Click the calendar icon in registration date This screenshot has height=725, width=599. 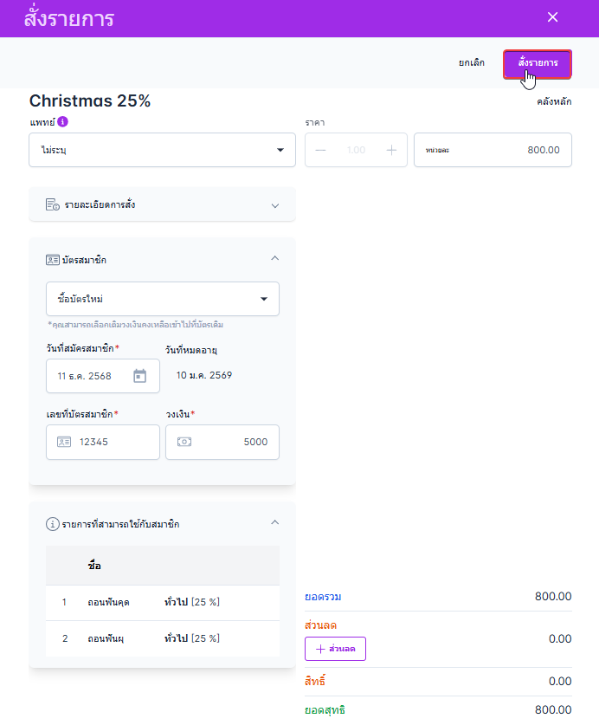tap(140, 376)
